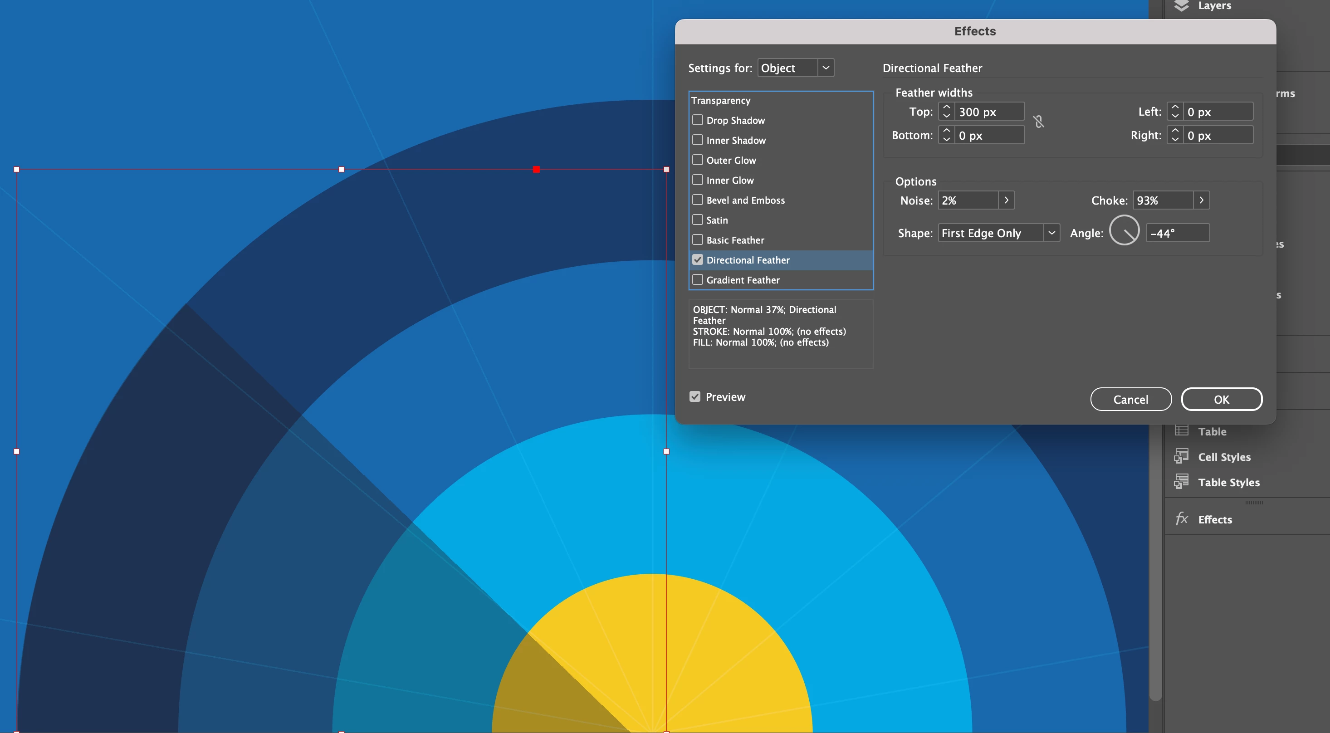Screen dimensions: 1330x733
Task: Toggle the Preview checkbox
Action: [695, 396]
